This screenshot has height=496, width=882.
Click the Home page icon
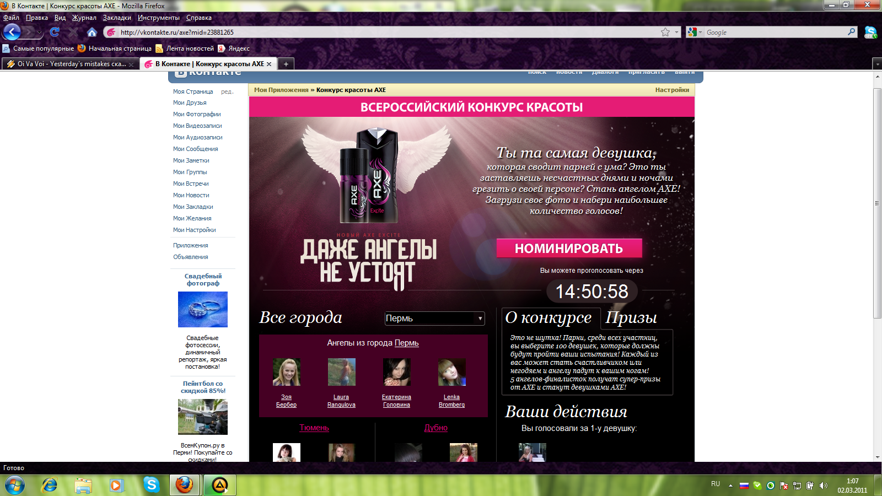92,33
